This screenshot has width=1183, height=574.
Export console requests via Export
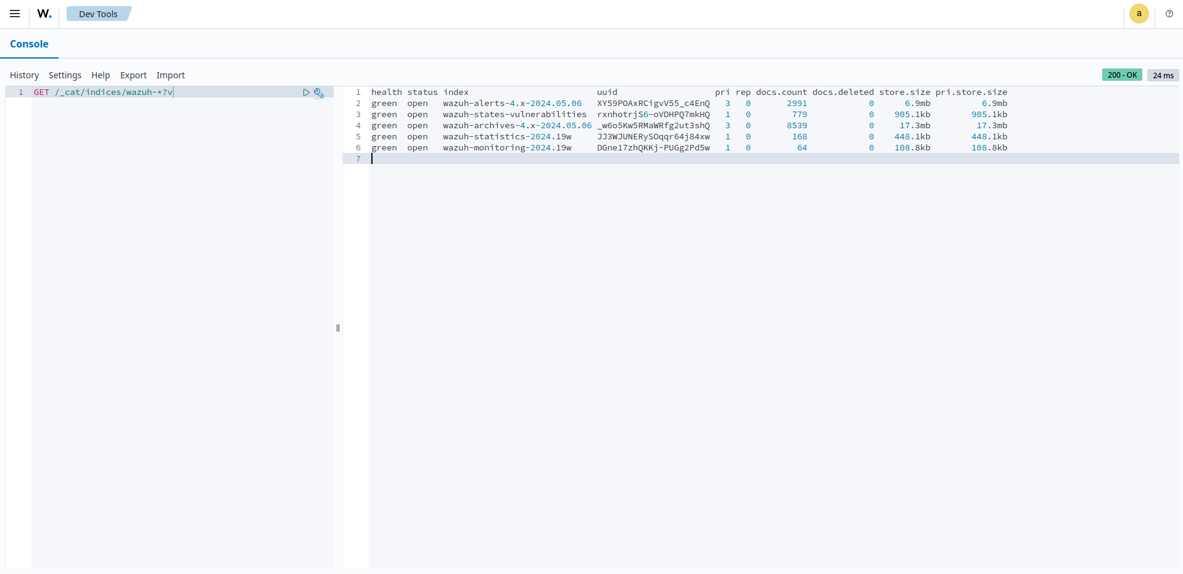click(133, 75)
